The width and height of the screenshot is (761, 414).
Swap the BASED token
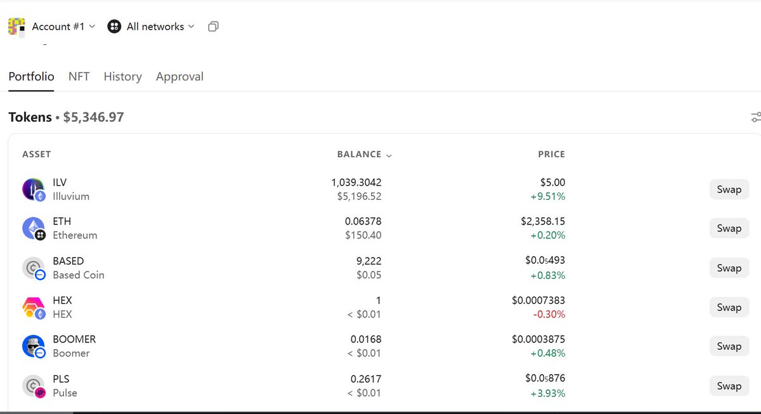click(729, 268)
